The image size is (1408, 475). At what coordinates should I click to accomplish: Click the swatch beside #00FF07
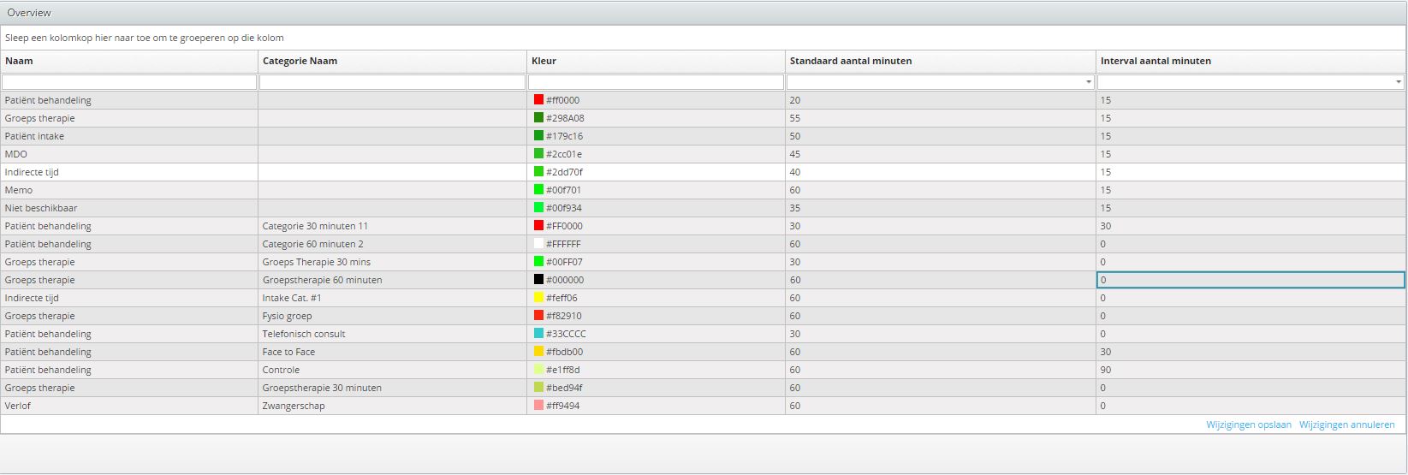coord(538,262)
